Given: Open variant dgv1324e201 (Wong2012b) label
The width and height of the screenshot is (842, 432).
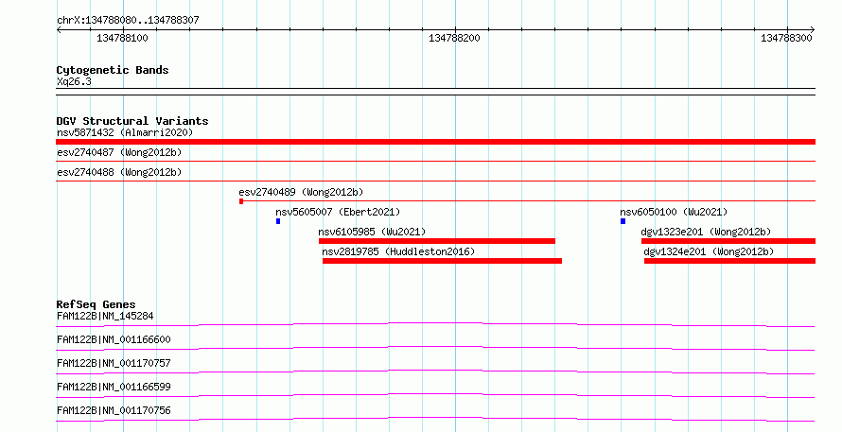Looking at the screenshot, I should [709, 251].
